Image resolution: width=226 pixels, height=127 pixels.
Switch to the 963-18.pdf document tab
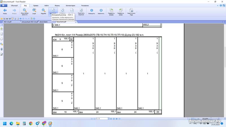[8, 22]
